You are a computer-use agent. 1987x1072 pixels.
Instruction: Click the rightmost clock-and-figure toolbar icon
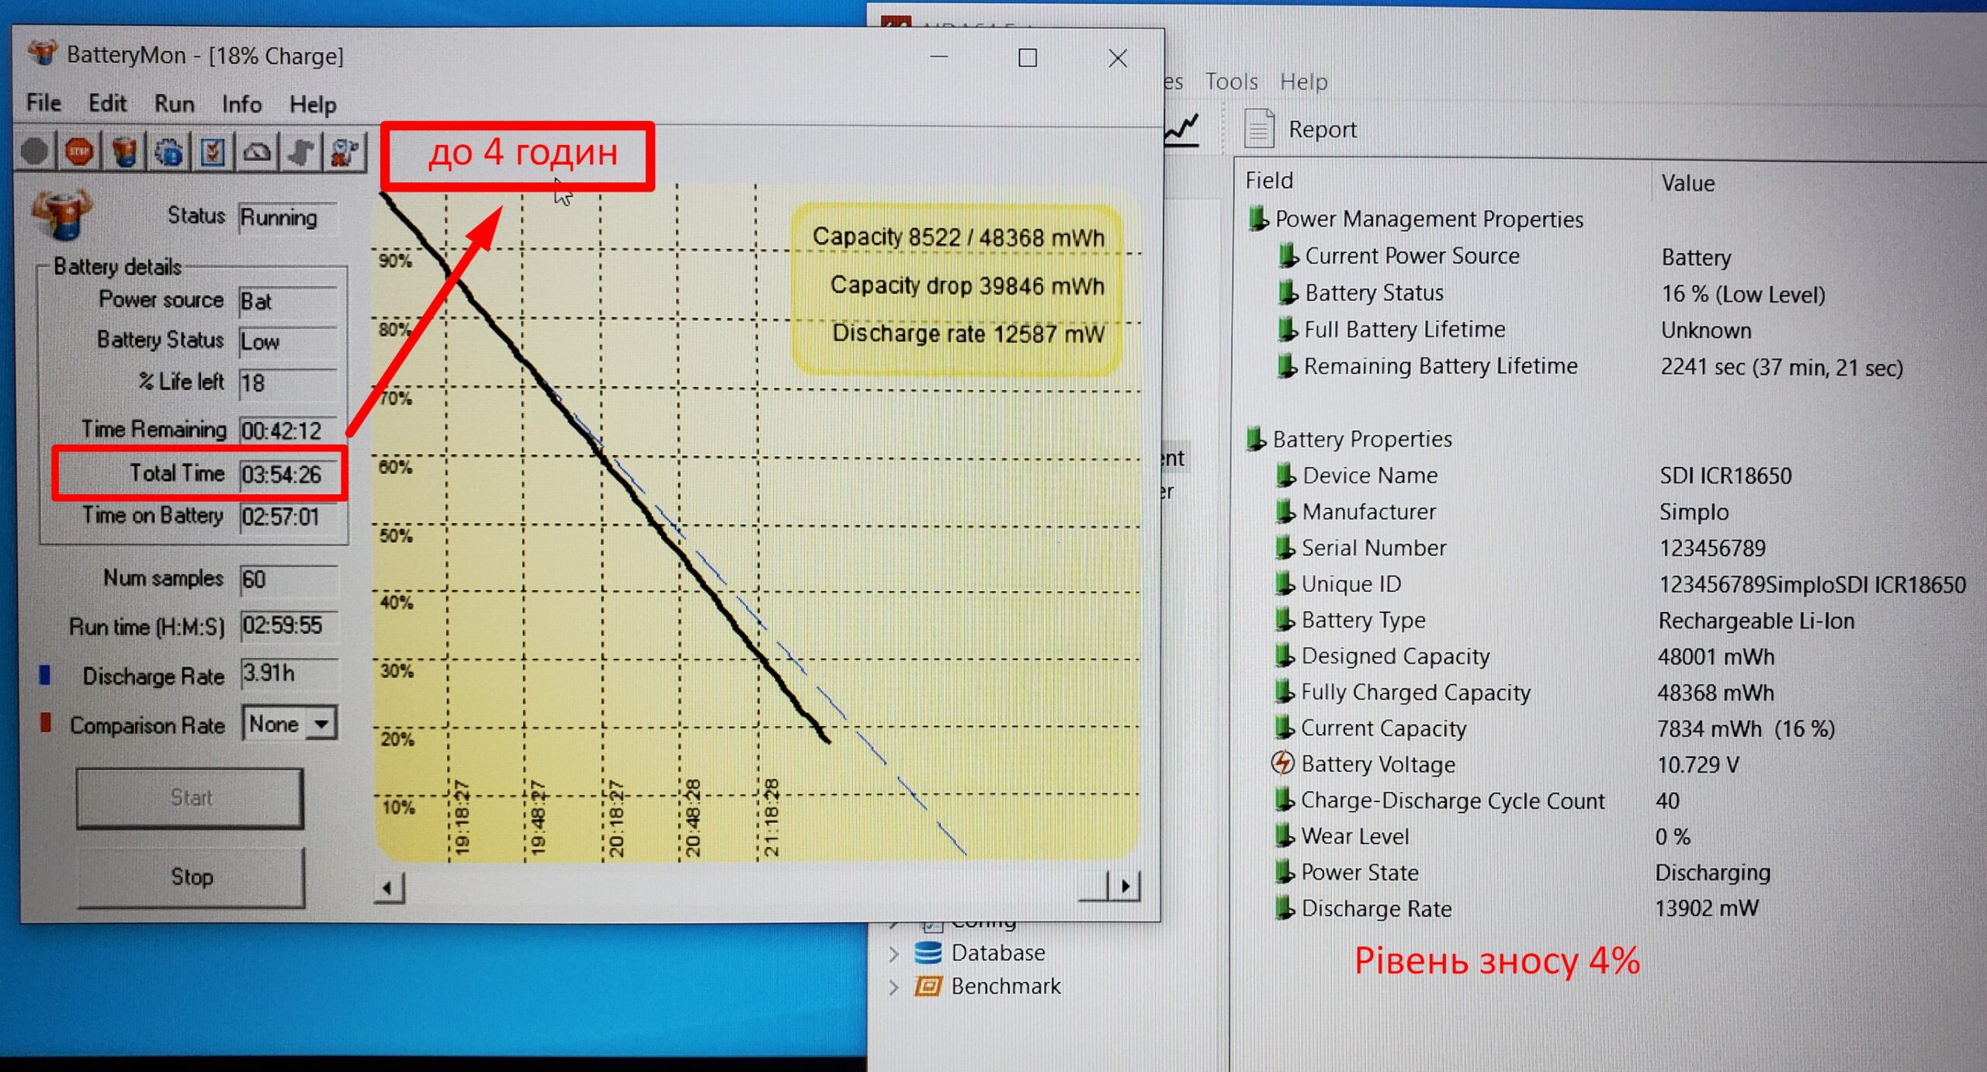pyautogui.click(x=345, y=152)
